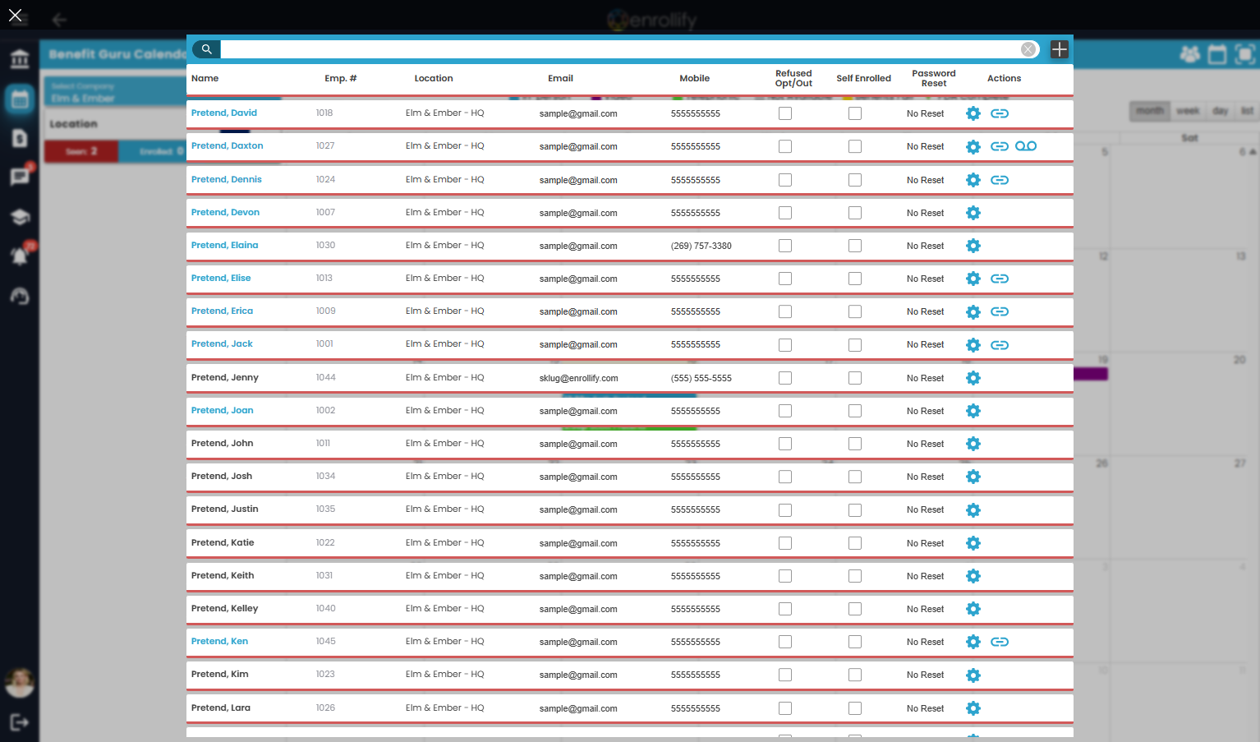Click the user avatar in sidebar
Viewport: 1260px width, 742px height.
pos(20,682)
